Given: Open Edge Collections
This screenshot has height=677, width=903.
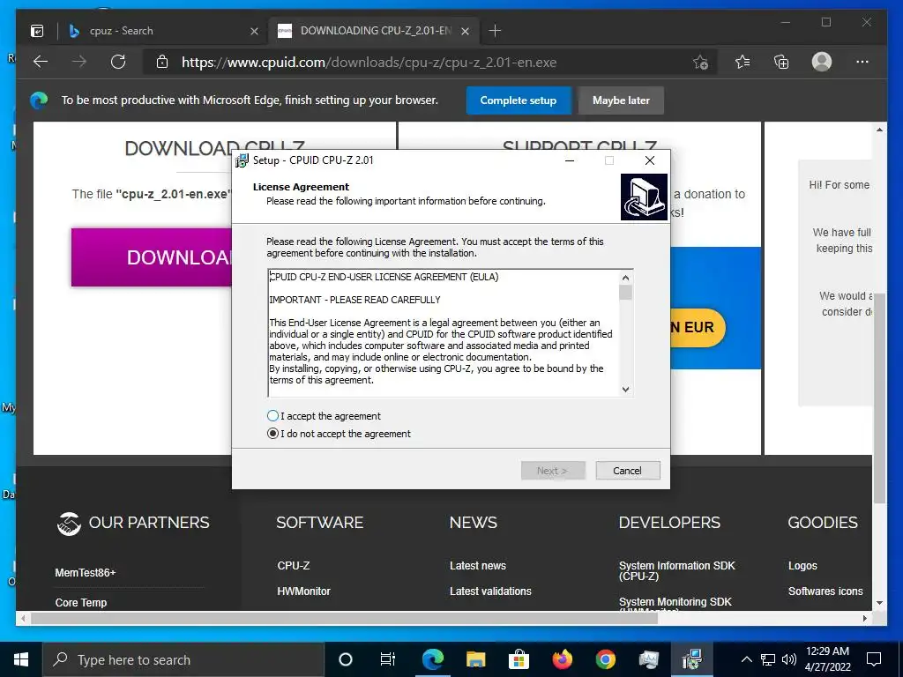Looking at the screenshot, I should (x=781, y=62).
